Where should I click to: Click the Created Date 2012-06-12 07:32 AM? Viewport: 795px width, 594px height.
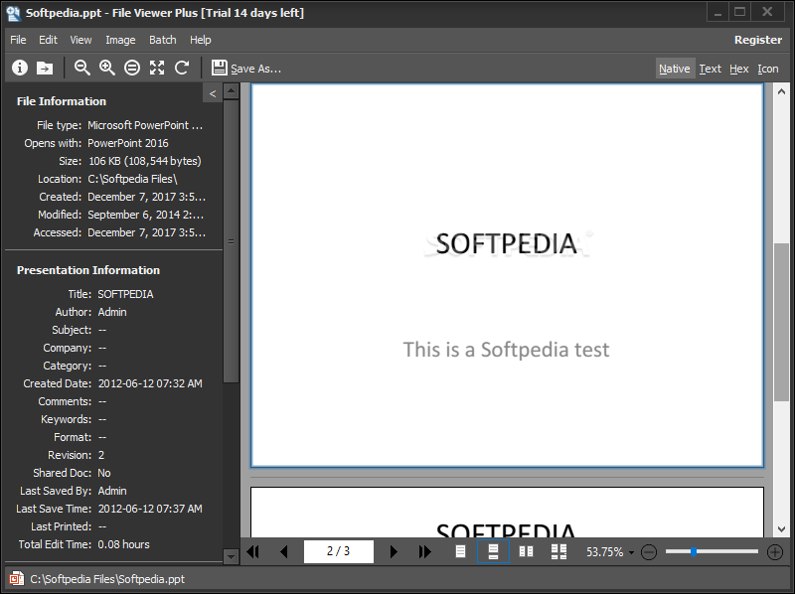coord(150,383)
